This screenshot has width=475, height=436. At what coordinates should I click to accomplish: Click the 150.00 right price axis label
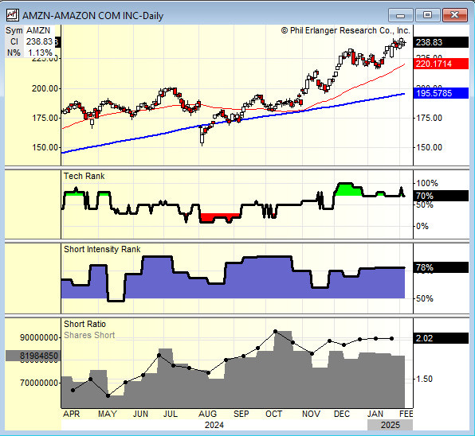[x=429, y=147]
